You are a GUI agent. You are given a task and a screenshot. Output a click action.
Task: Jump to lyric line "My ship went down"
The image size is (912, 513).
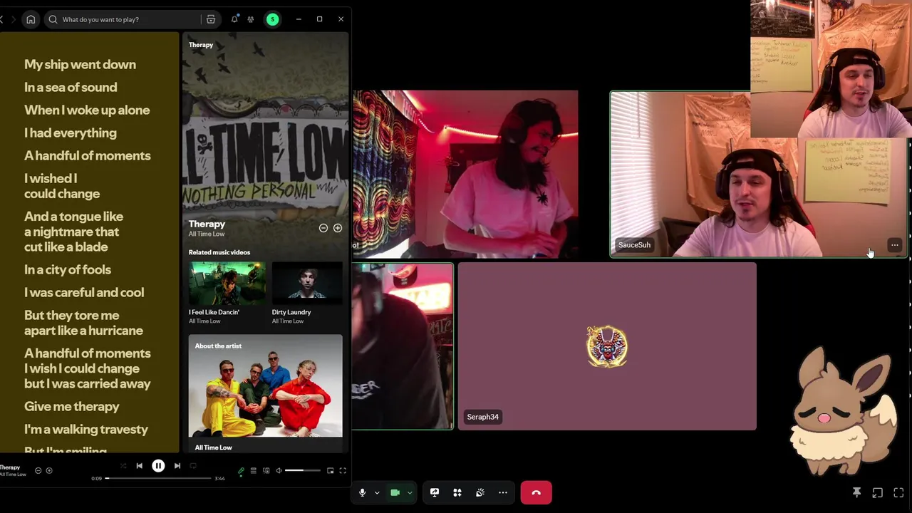coord(80,64)
